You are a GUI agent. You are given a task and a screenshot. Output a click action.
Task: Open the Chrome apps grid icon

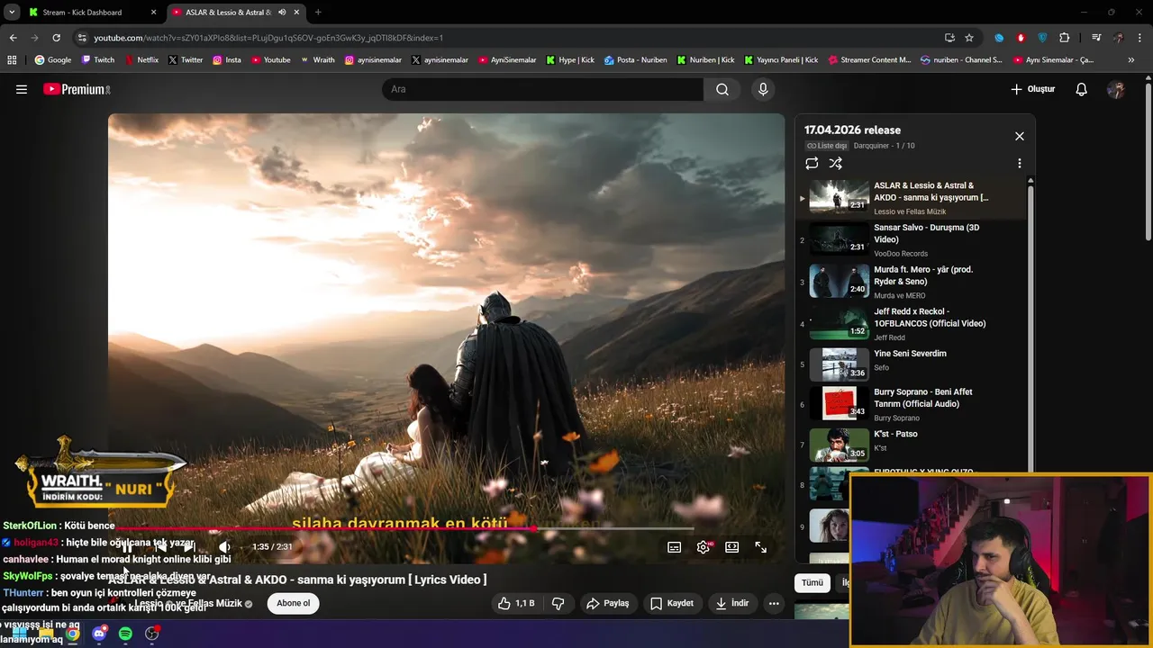[x=12, y=60]
